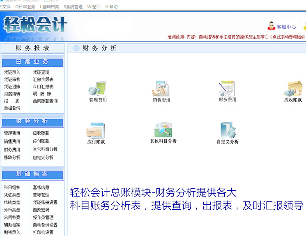Open the 销售费用 Deal icon

tap(161, 89)
